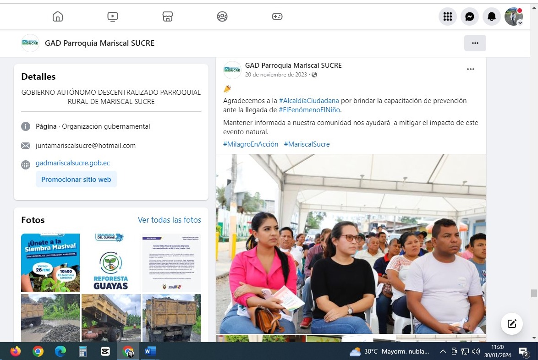Open Messenger chats
Screen dimensions: 538x360
470,16
